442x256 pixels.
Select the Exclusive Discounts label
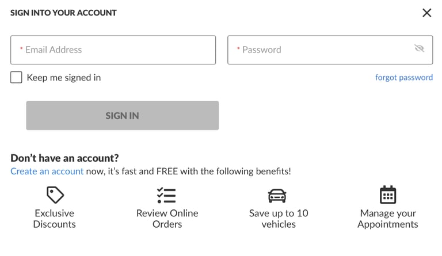pyautogui.click(x=55, y=219)
